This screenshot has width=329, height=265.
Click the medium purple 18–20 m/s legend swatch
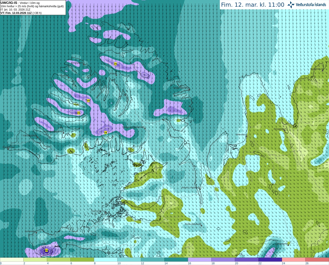223,260
